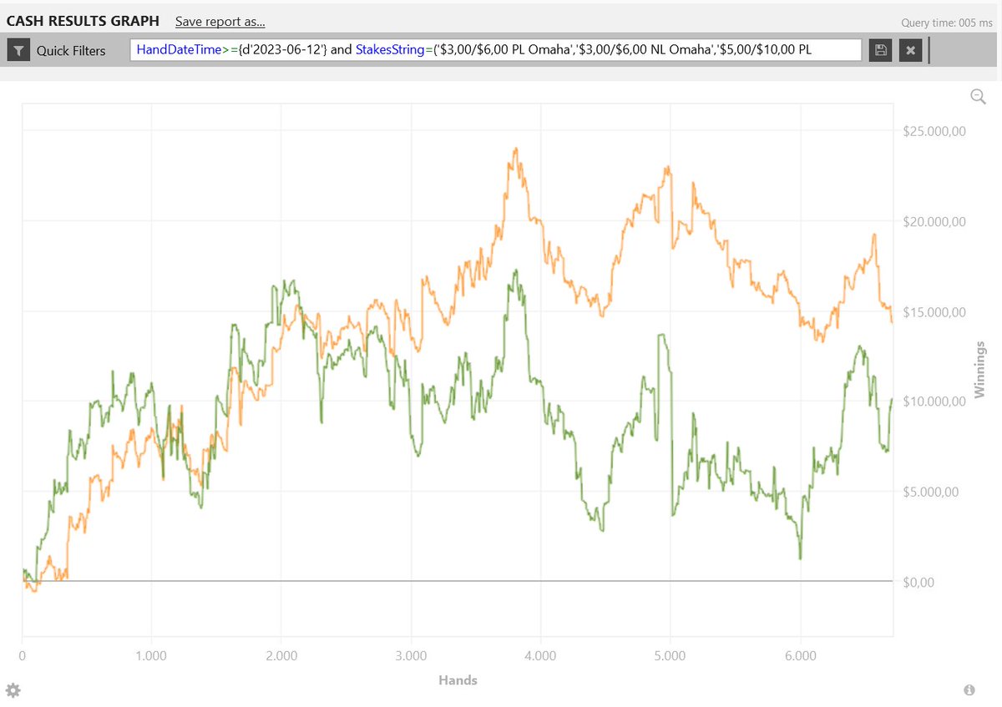Select the 4.000 hands axis tick
Viewport: 1002px width, 707px height.
point(540,656)
